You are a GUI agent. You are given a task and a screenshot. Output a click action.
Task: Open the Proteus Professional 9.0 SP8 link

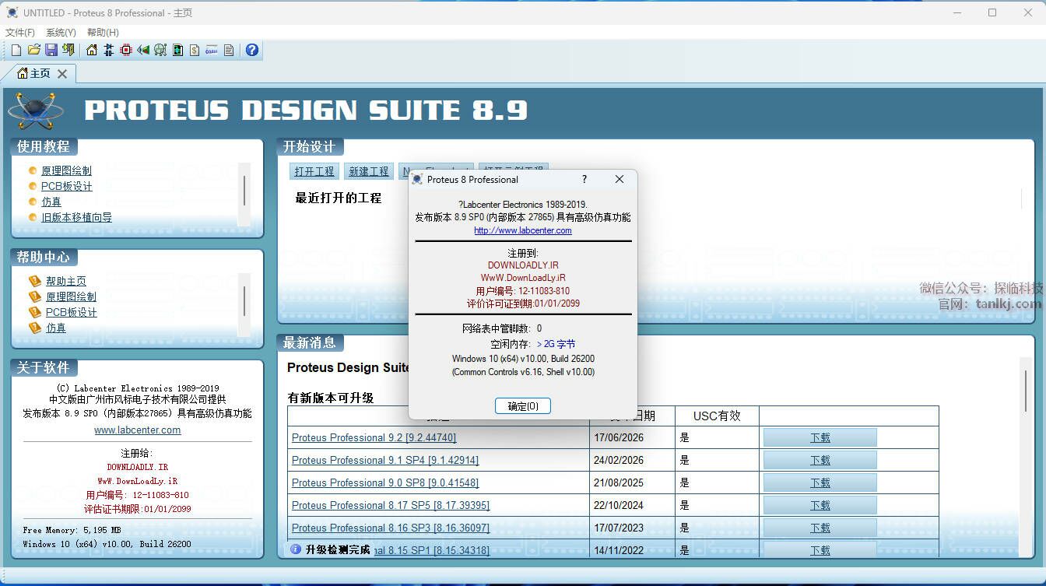[385, 482]
